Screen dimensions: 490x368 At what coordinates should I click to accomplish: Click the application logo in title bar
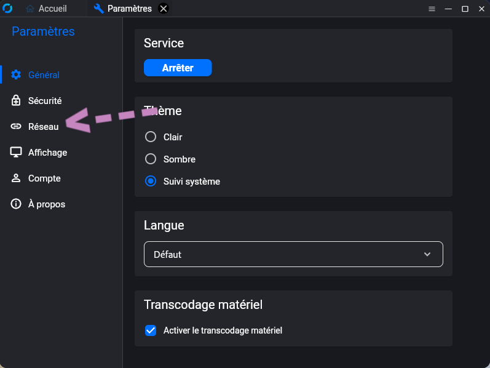(x=9, y=9)
